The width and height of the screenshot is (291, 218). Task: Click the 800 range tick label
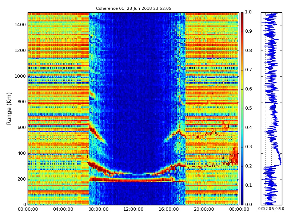(21, 102)
